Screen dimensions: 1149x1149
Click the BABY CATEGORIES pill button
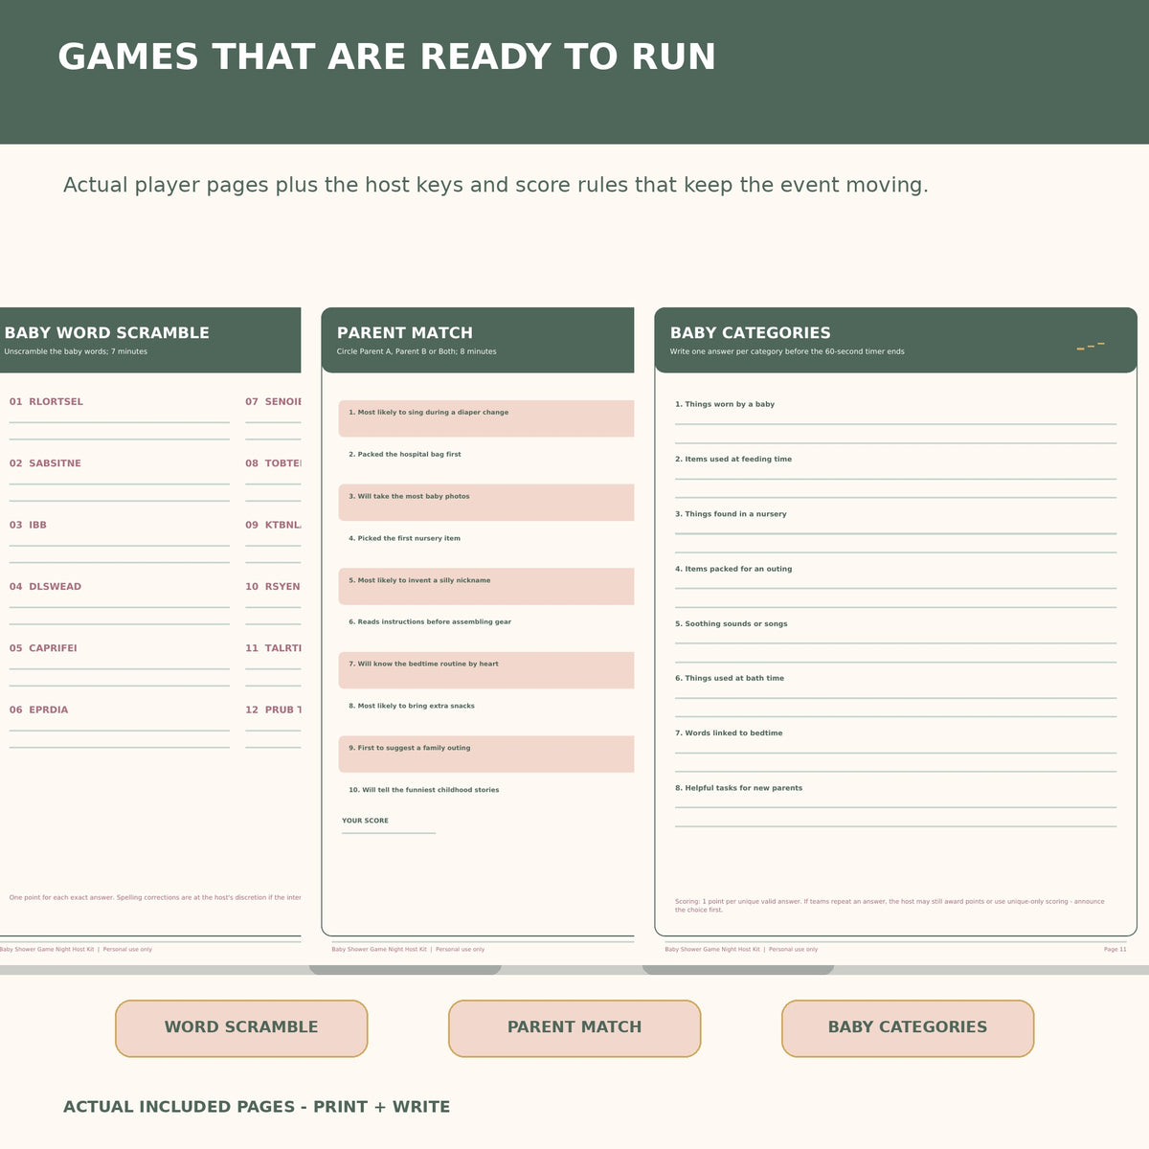click(908, 1028)
